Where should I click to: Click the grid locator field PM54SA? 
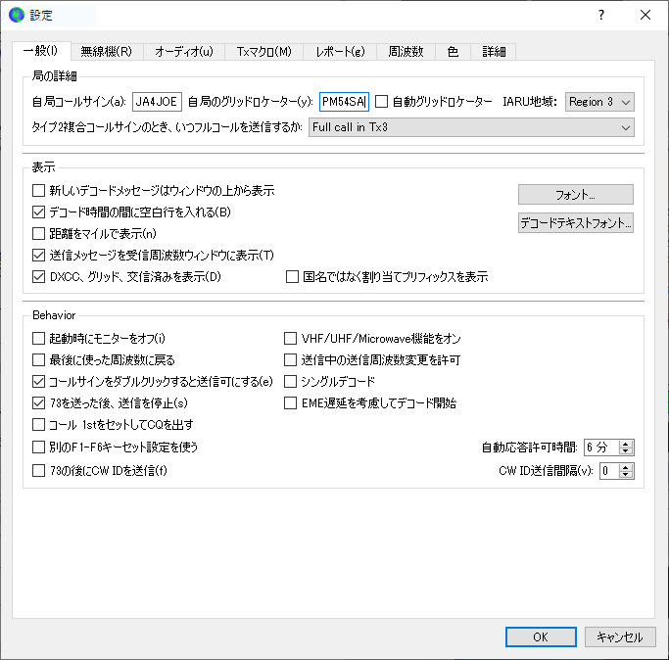coord(344,102)
